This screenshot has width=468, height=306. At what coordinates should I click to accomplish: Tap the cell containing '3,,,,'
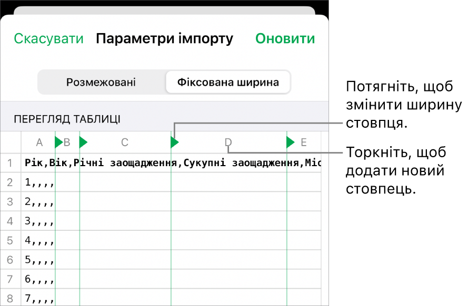pyautogui.click(x=39, y=221)
